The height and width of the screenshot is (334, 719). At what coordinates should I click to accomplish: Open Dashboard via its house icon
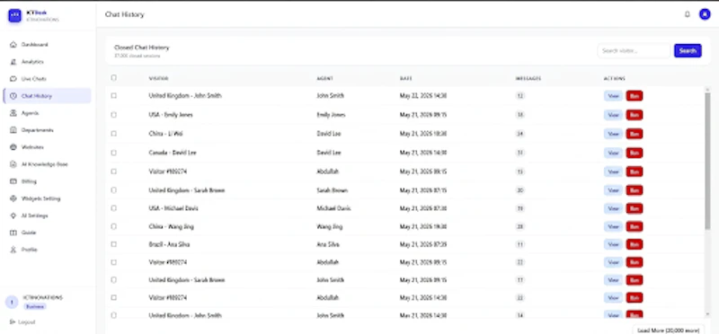tap(13, 45)
